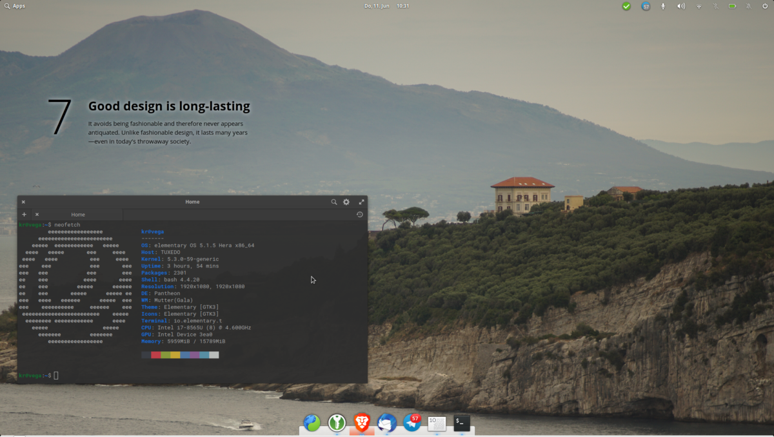Open Telegram with 57 unread badge
The image size is (774, 437).
coord(412,423)
